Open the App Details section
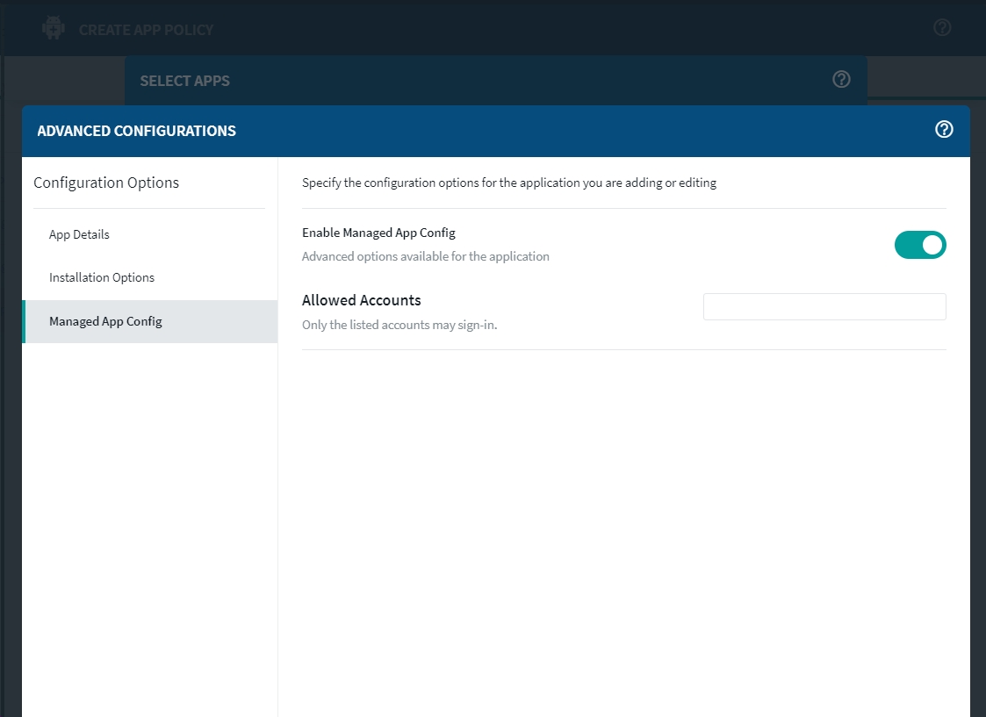 [79, 234]
